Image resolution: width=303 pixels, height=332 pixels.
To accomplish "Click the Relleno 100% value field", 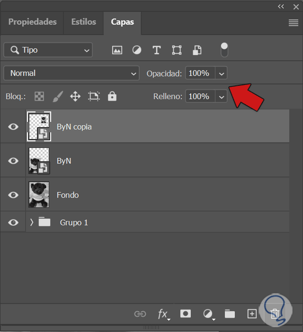I will (200, 97).
